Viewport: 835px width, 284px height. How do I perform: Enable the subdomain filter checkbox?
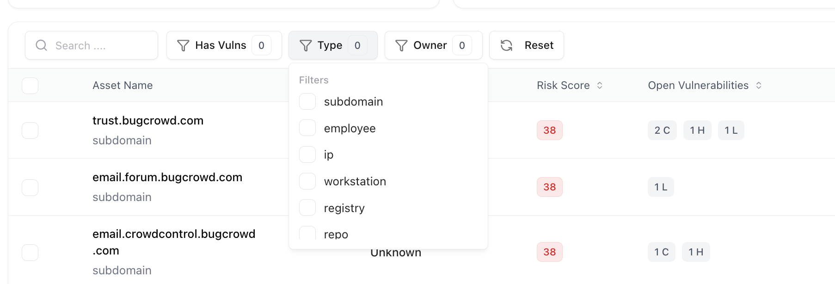307,101
